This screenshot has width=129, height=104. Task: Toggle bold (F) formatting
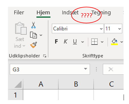[56, 42]
